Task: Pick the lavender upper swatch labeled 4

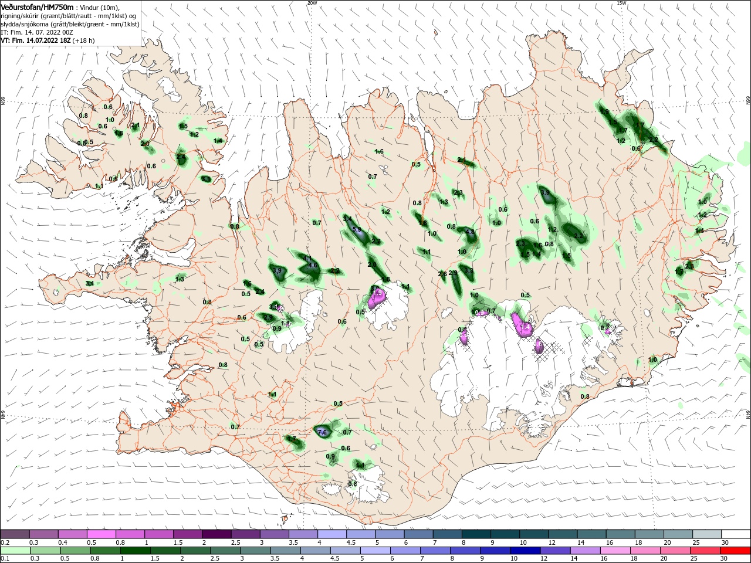Action: [x=332, y=534]
